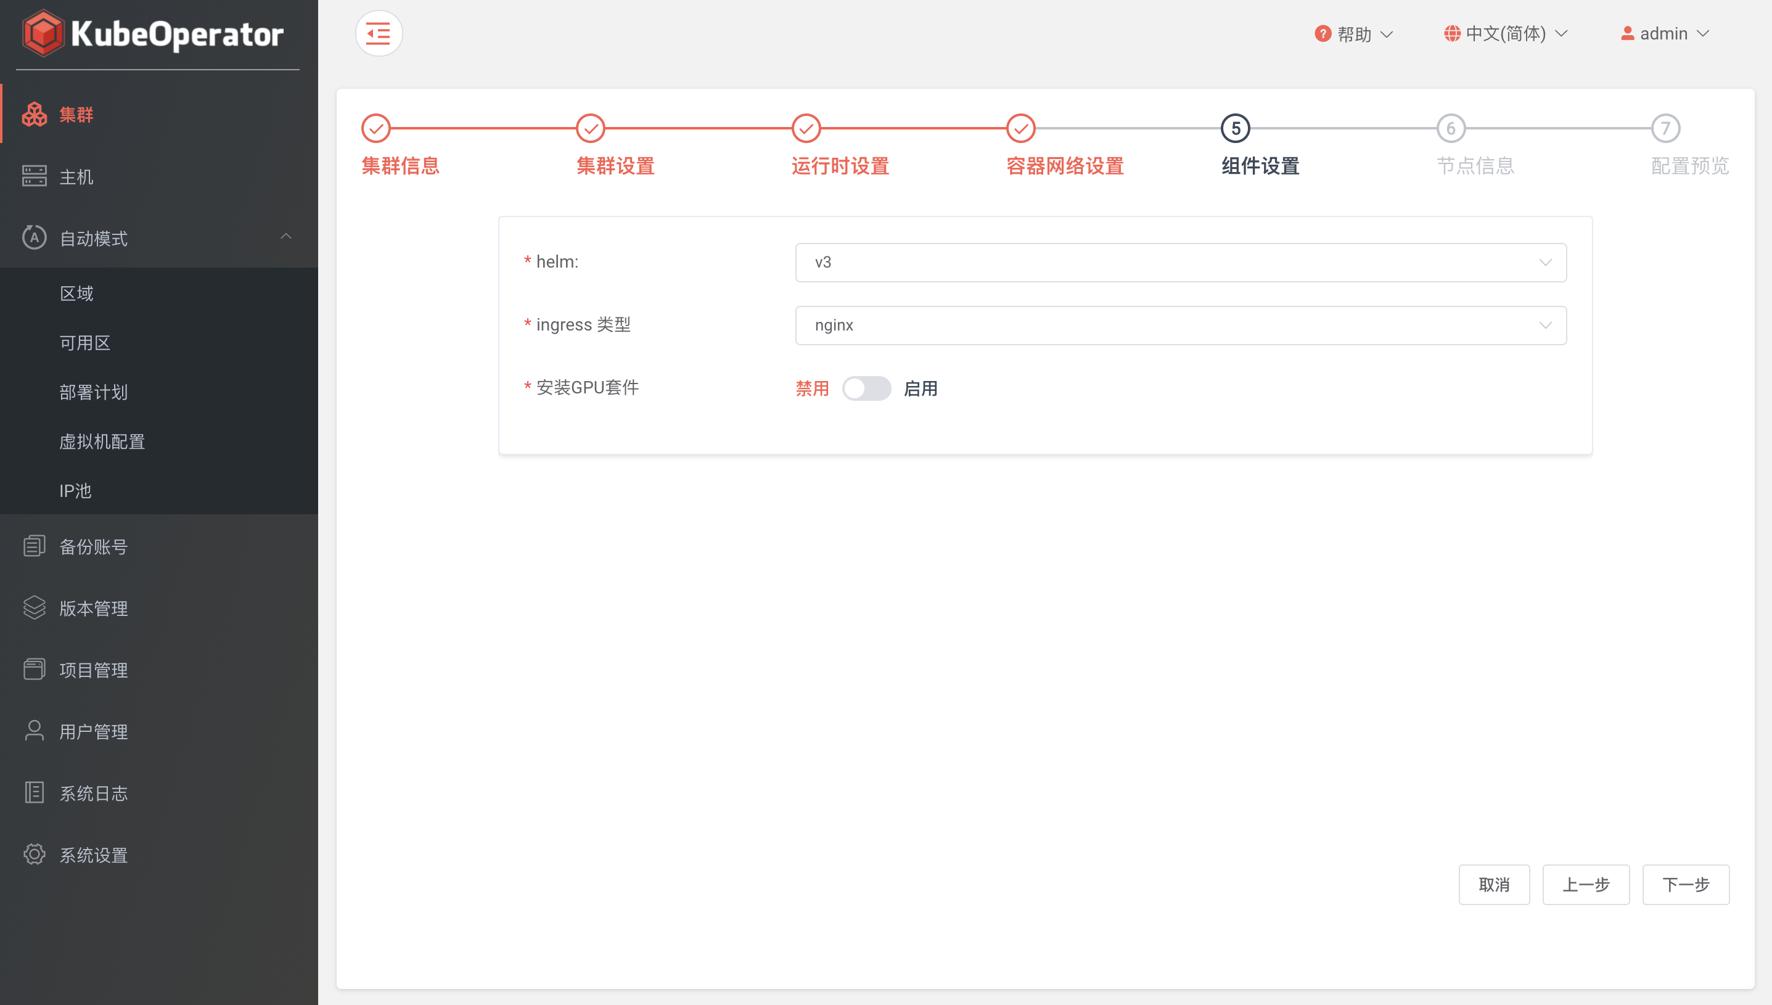1772x1005 pixels.
Task: Click the 备份账号 backup account icon
Action: (34, 546)
